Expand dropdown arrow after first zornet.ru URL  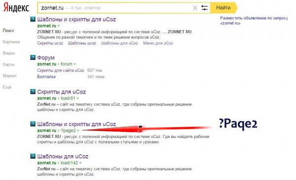pyautogui.click(x=59, y=26)
